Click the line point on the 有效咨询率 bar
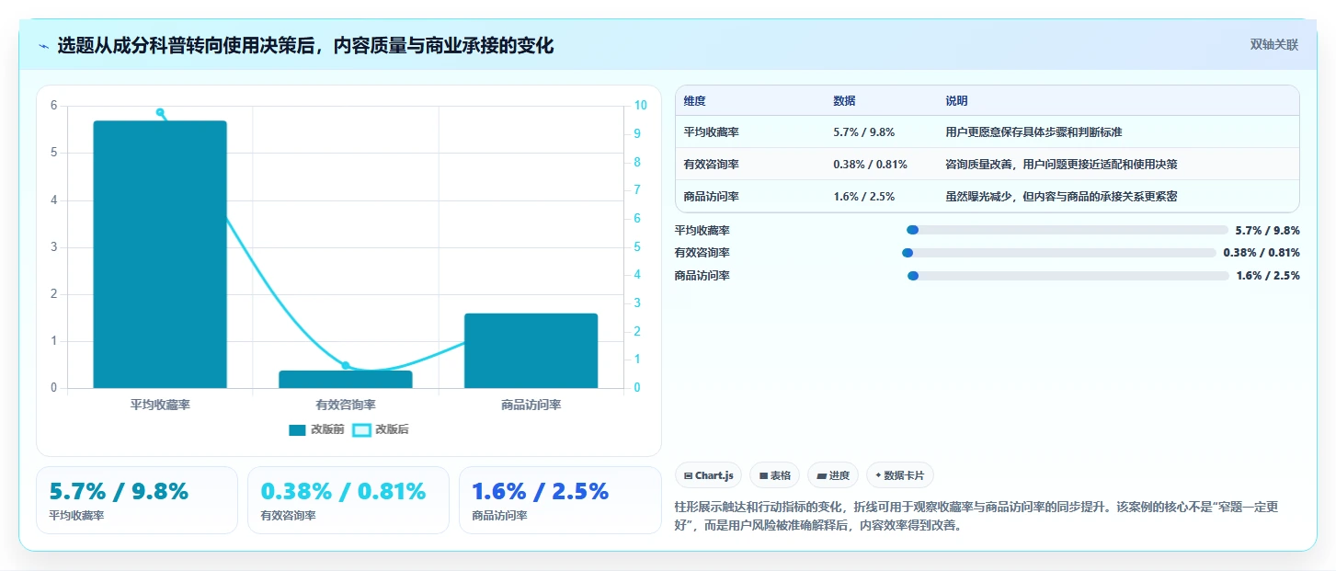The height and width of the screenshot is (571, 1336). tap(346, 365)
